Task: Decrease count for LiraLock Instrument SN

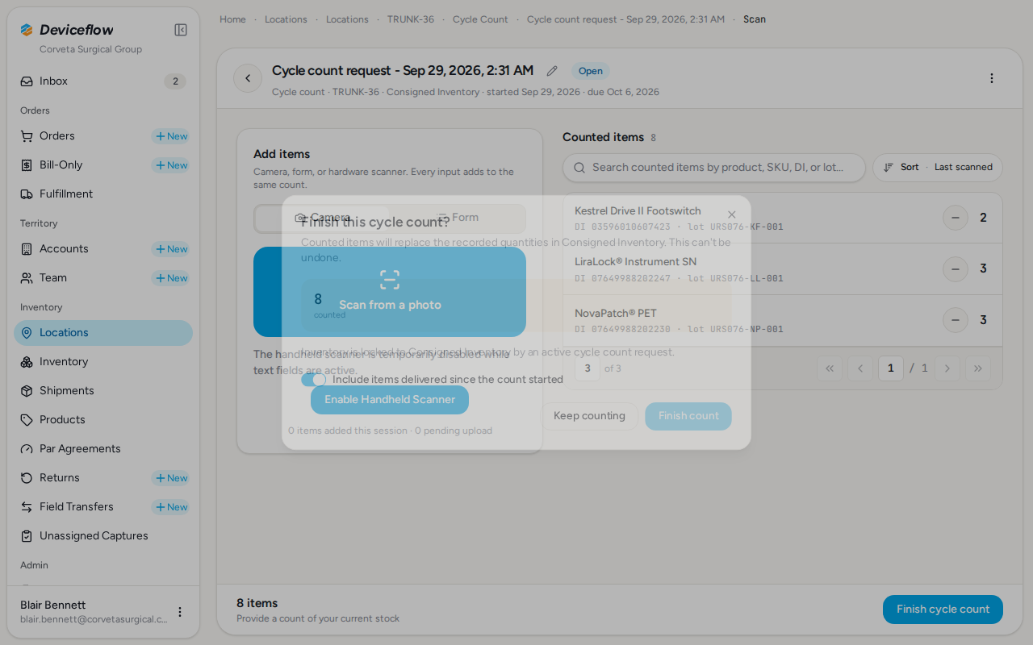Action: pyautogui.click(x=956, y=268)
